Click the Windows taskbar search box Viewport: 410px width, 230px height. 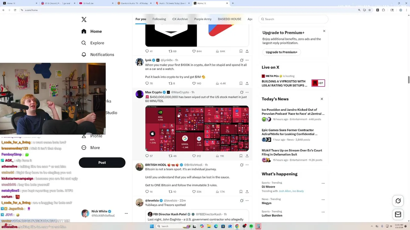(x=168, y=226)
